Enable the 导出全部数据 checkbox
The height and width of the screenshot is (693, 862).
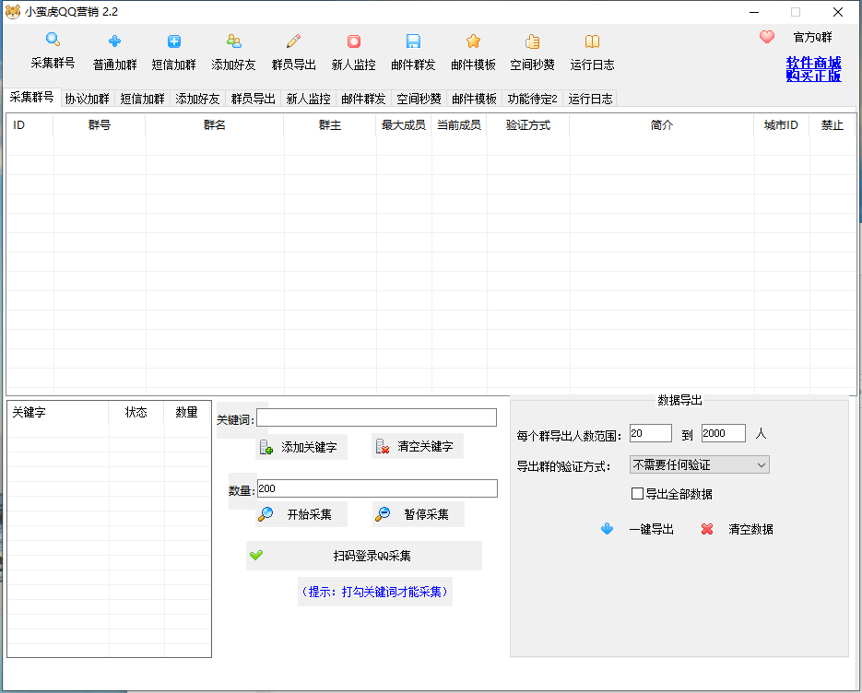coord(637,494)
